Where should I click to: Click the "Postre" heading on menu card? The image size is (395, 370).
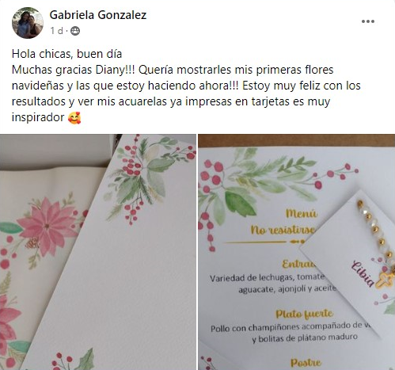tap(306, 363)
